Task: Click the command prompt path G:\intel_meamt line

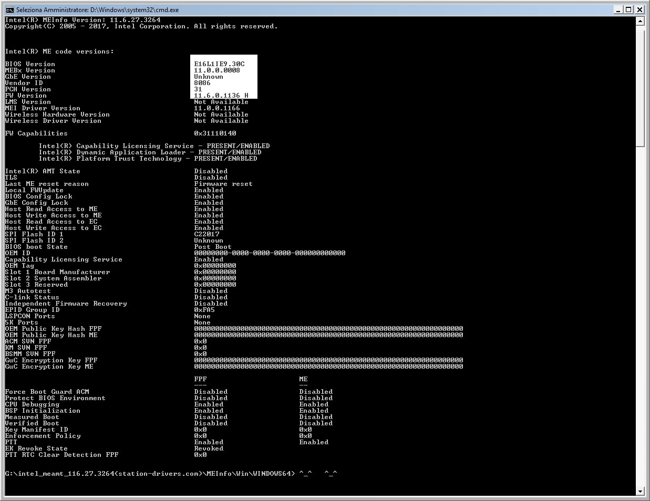Action: [x=150, y=474]
